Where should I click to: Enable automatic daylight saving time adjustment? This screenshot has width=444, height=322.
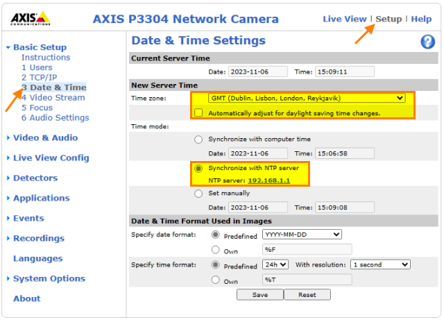click(x=199, y=112)
